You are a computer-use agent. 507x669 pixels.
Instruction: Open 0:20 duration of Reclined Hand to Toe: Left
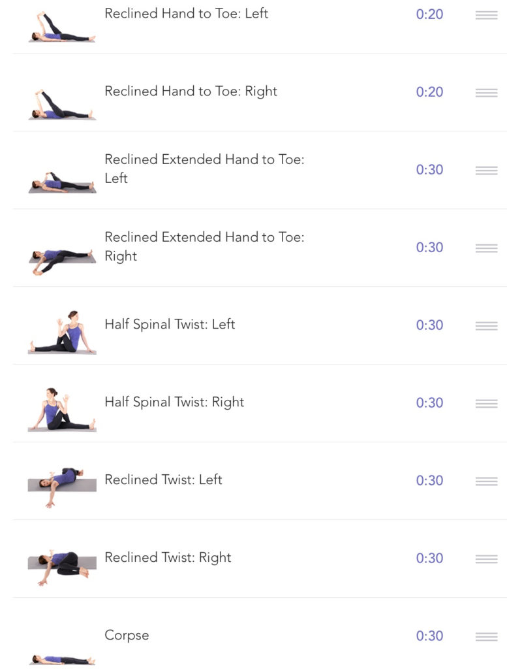pyautogui.click(x=429, y=14)
